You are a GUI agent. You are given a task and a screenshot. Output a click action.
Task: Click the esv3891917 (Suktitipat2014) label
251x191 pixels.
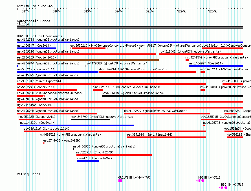(40, 81)
